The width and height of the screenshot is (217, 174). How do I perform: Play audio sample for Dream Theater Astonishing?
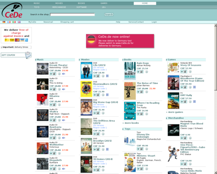[x=63, y=74]
